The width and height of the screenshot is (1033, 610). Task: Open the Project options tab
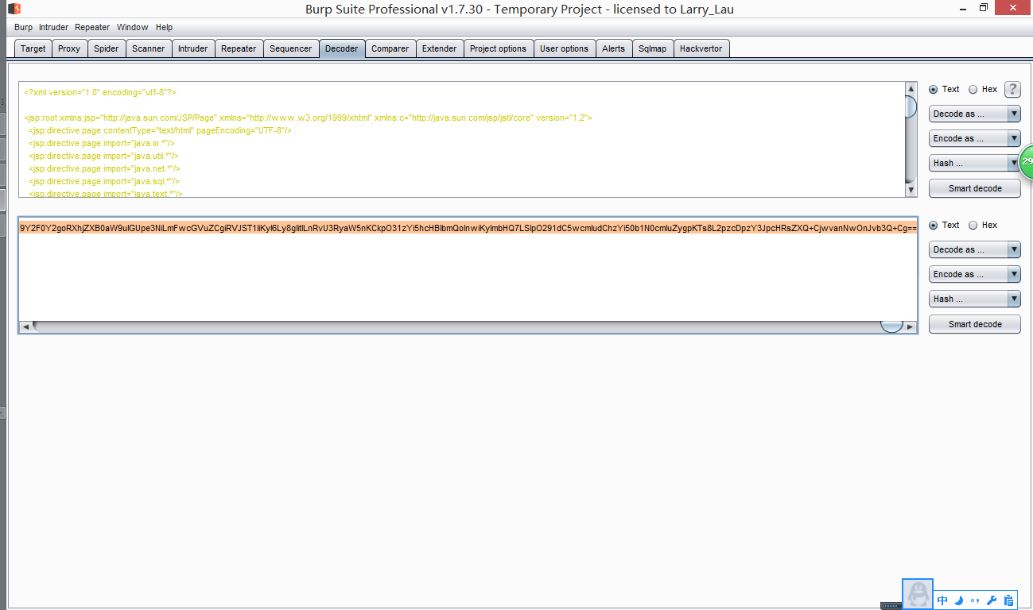coord(499,48)
